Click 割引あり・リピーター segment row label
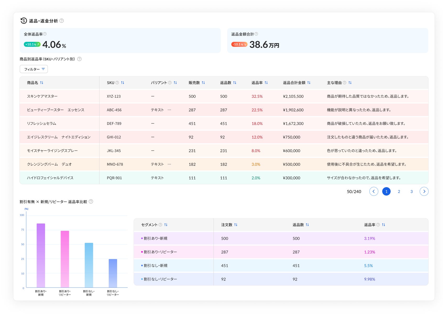Image resolution: width=443 pixels, height=315 pixels. [160, 252]
